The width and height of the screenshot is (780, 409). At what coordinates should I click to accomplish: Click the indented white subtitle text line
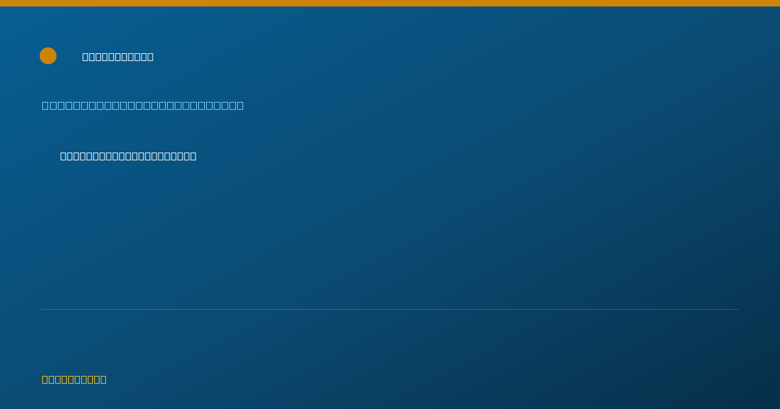(x=128, y=156)
